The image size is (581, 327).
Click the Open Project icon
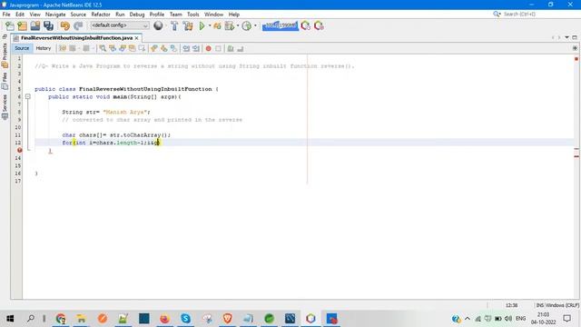pyautogui.click(x=35, y=26)
